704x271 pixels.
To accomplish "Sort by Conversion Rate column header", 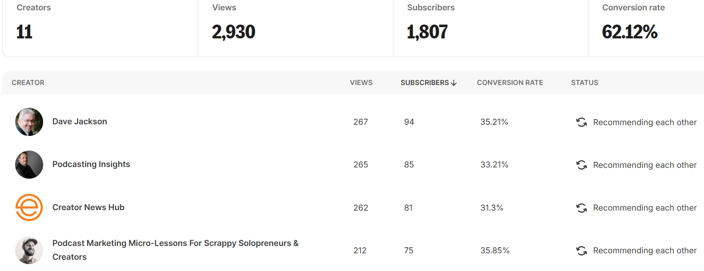I will pos(509,82).
